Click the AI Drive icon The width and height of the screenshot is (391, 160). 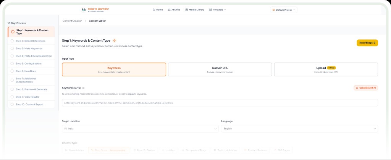(169, 10)
